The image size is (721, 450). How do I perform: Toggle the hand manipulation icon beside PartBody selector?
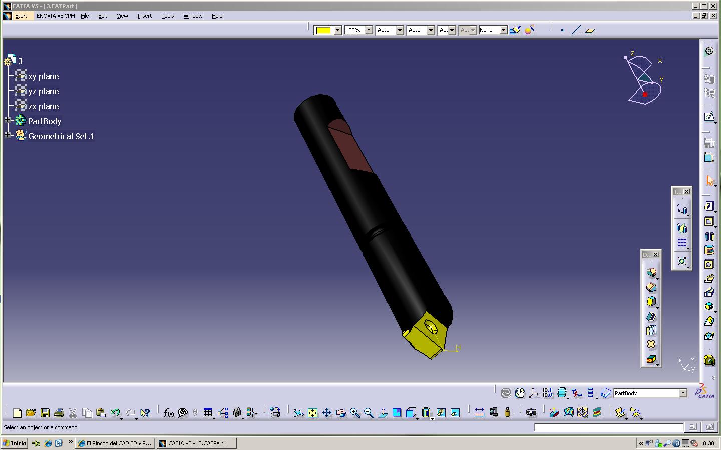point(520,393)
